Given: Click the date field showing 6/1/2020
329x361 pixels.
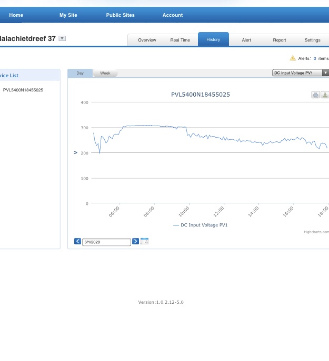Looking at the screenshot, I should click(x=106, y=242).
